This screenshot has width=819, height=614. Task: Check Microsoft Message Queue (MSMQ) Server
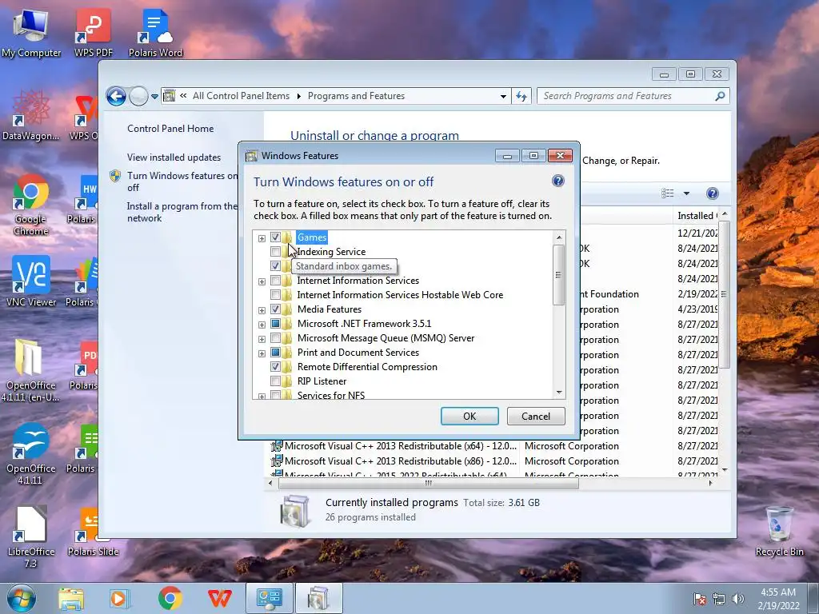[275, 338]
